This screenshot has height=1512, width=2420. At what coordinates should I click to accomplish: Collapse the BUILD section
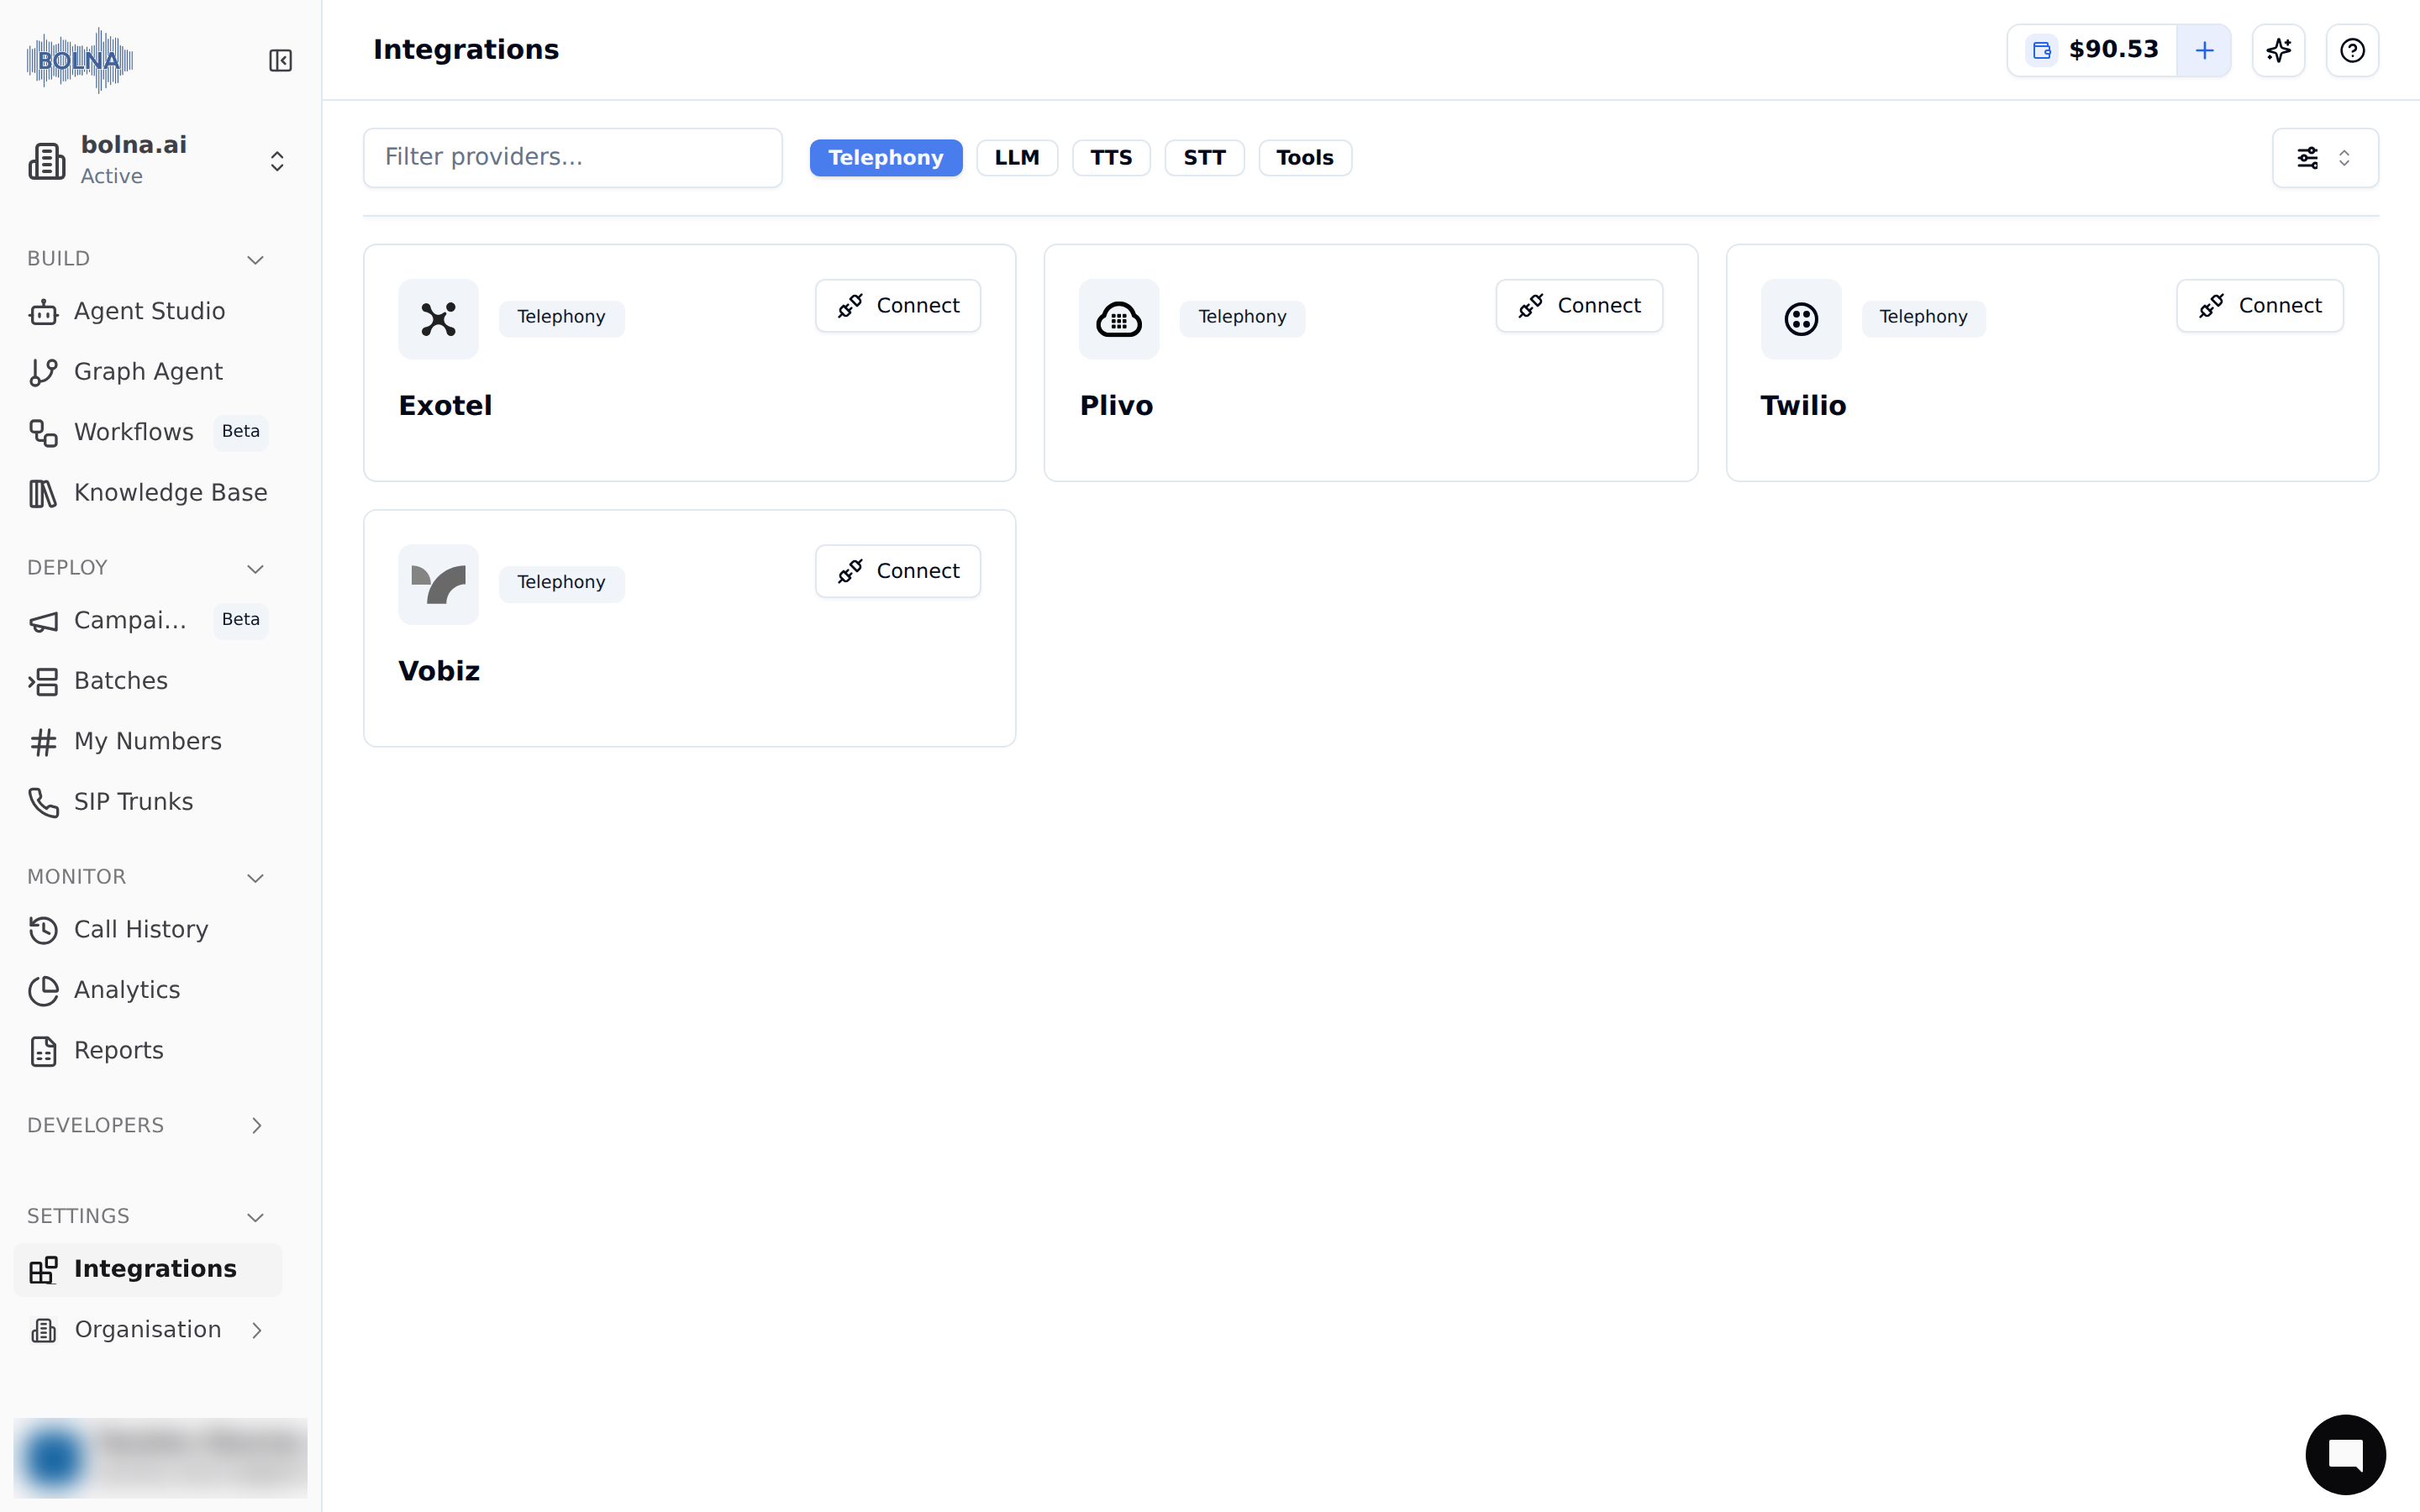pyautogui.click(x=255, y=260)
